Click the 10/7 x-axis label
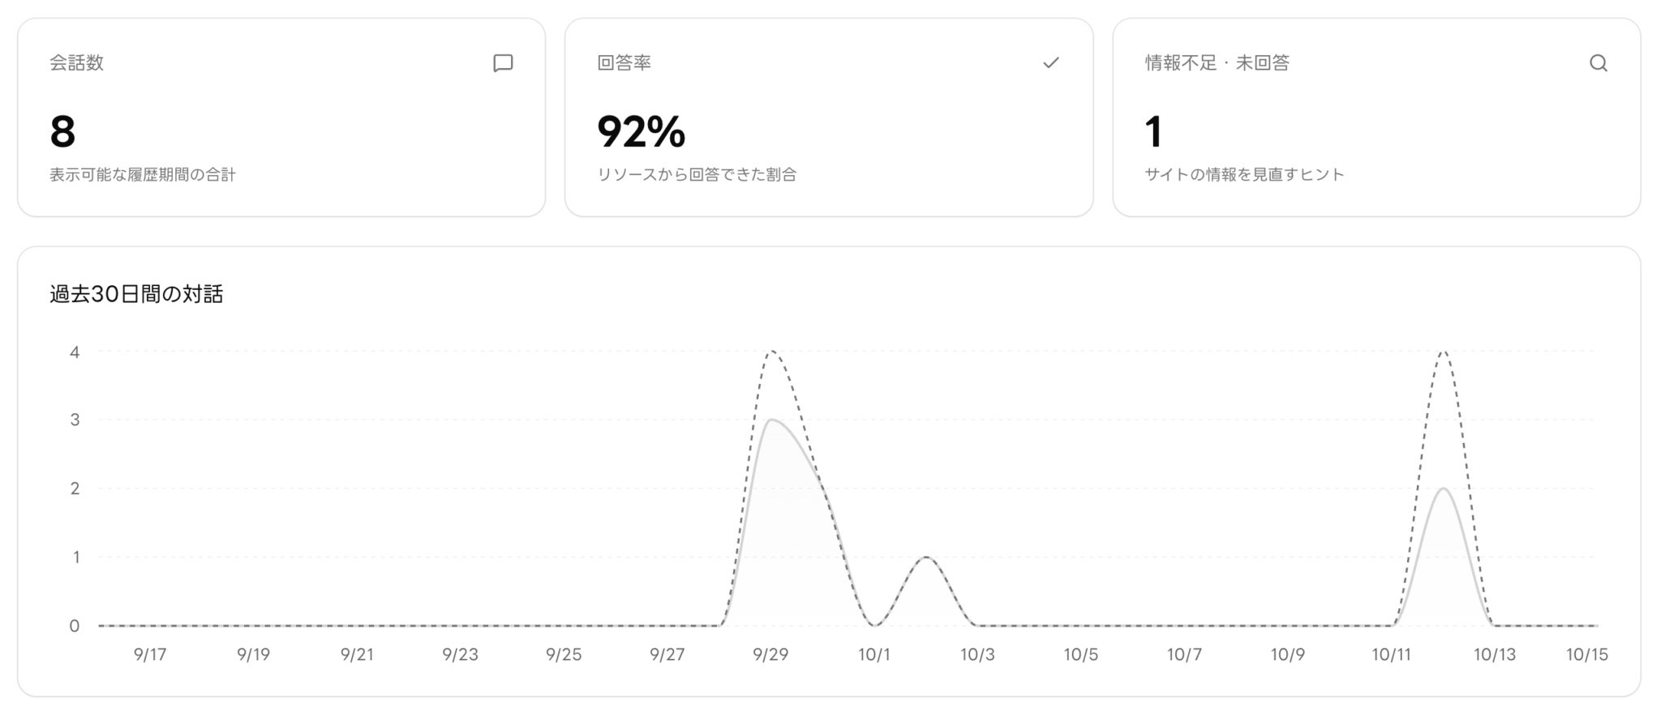This screenshot has height=716, width=1661. [1184, 654]
